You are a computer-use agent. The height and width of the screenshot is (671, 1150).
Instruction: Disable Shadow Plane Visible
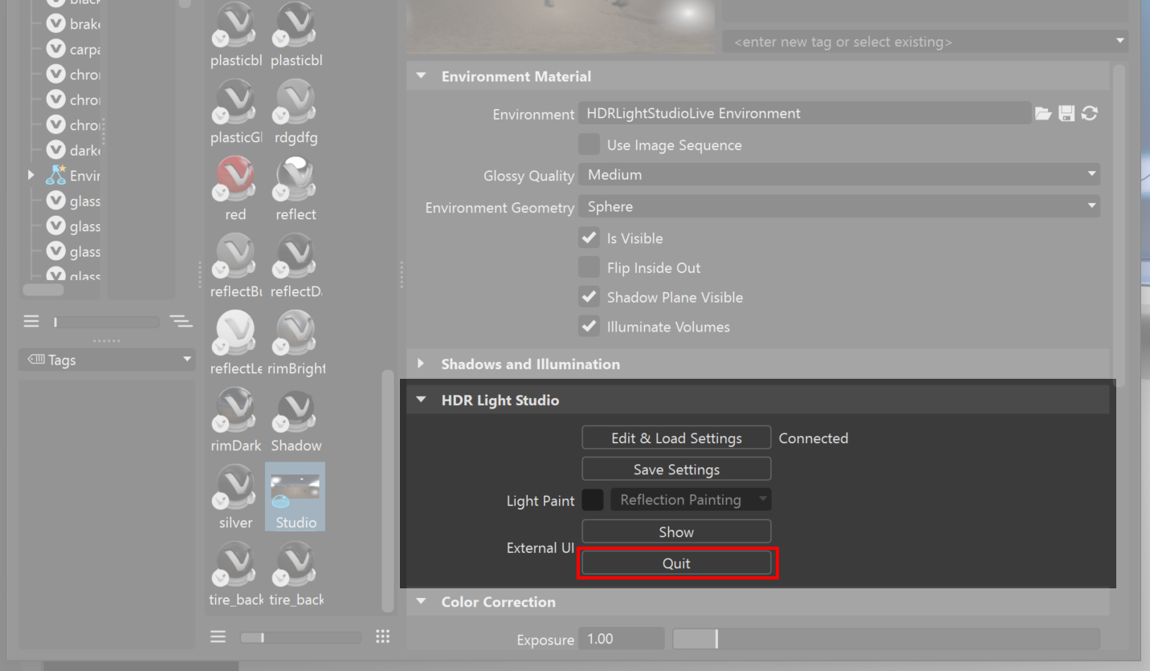pos(589,296)
